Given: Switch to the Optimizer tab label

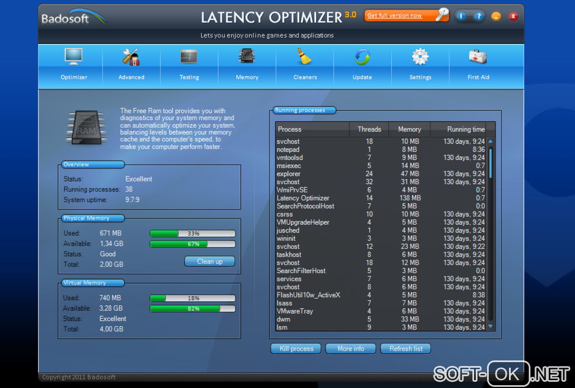Looking at the screenshot, I should pyautogui.click(x=74, y=77).
